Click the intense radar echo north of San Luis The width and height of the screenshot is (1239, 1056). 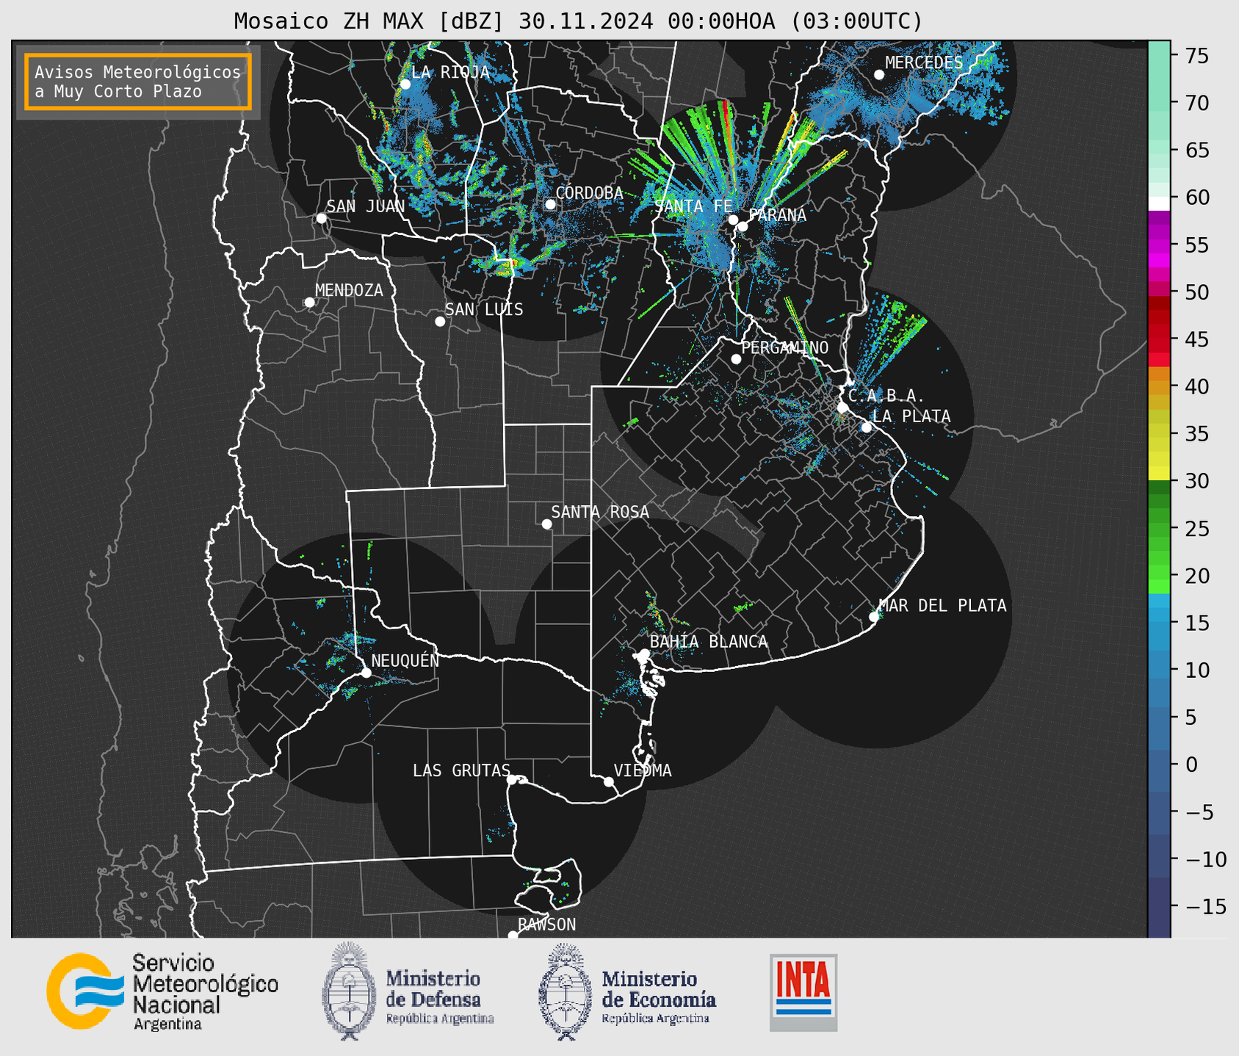pos(508,265)
